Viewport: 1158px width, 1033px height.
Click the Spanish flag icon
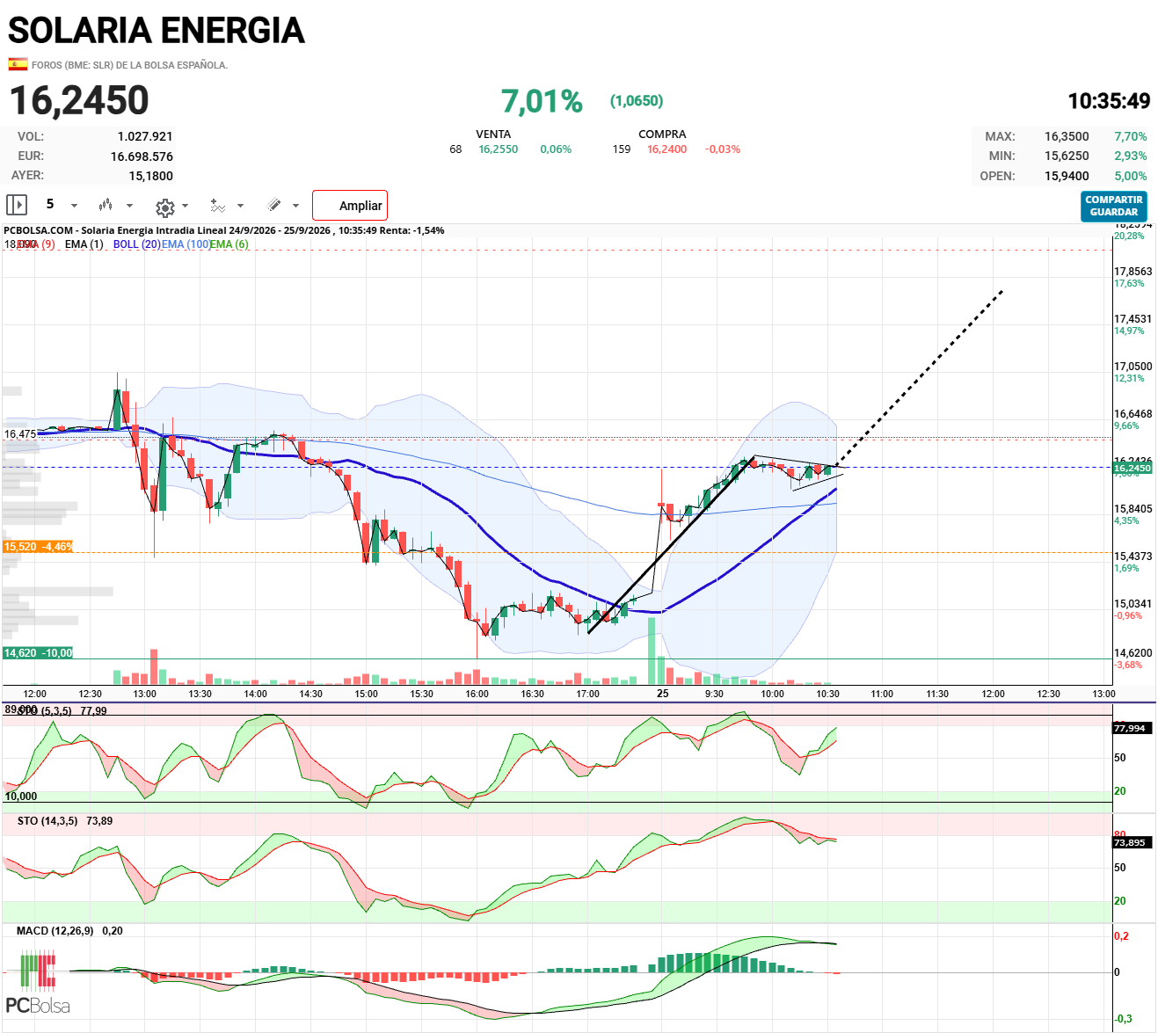(18, 64)
